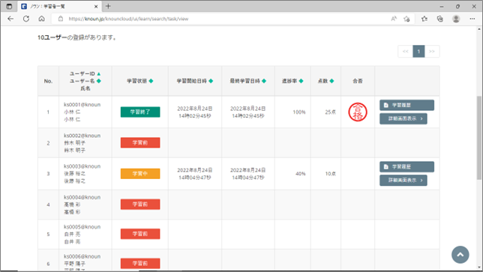Open a new tab with the plus icon
Image resolution: width=483 pixels, height=272 pixels.
pyautogui.click(x=108, y=6)
